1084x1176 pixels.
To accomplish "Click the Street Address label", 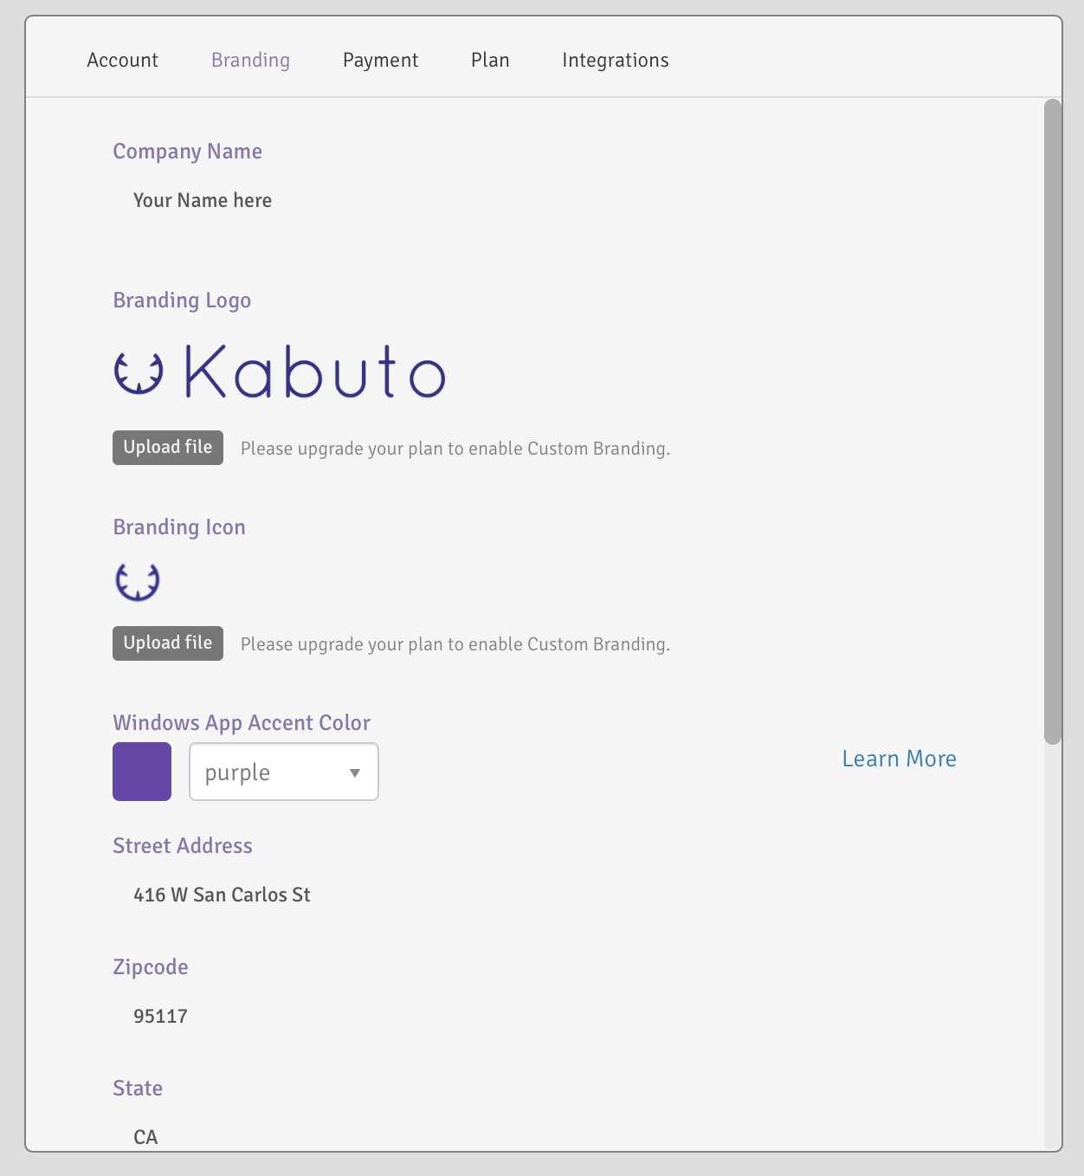I will pyautogui.click(x=183, y=846).
